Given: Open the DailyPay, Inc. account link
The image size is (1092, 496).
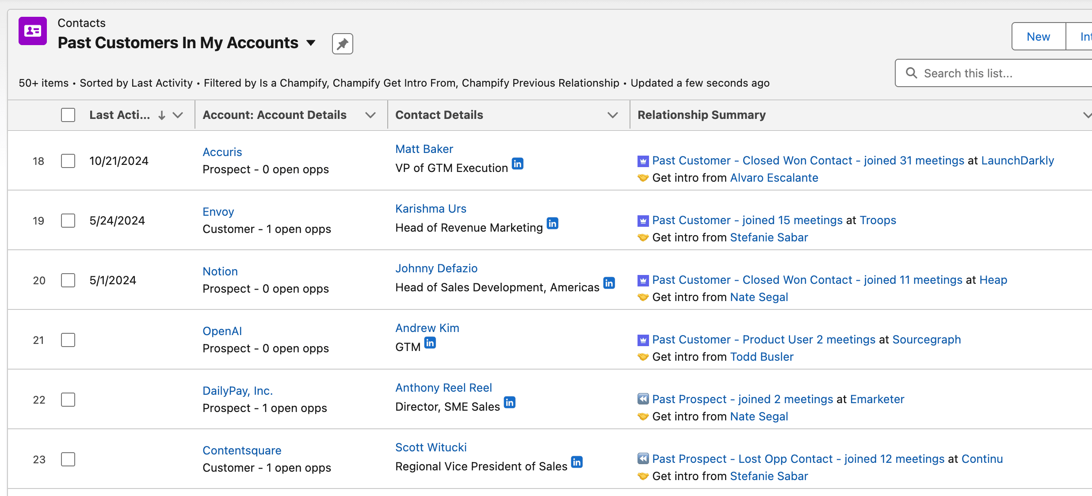Looking at the screenshot, I should coord(238,391).
